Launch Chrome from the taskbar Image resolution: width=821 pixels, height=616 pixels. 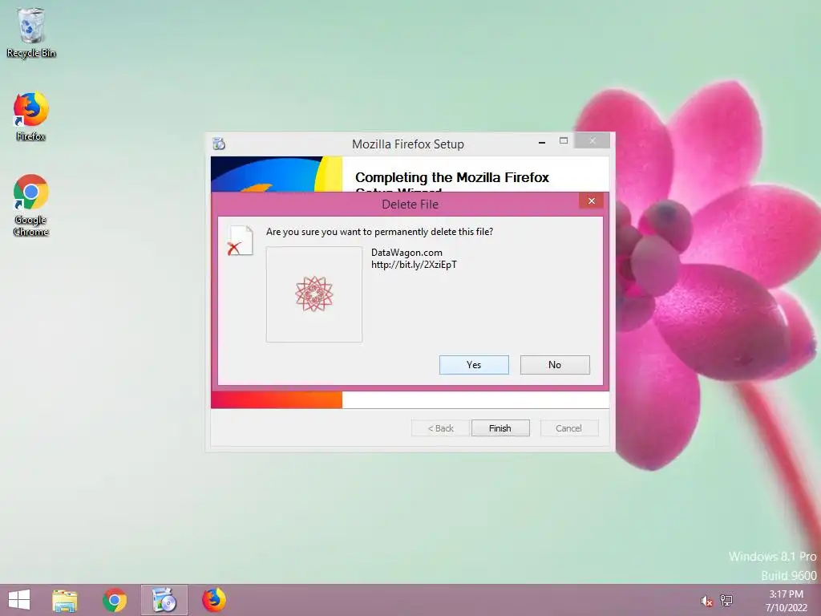click(x=115, y=600)
